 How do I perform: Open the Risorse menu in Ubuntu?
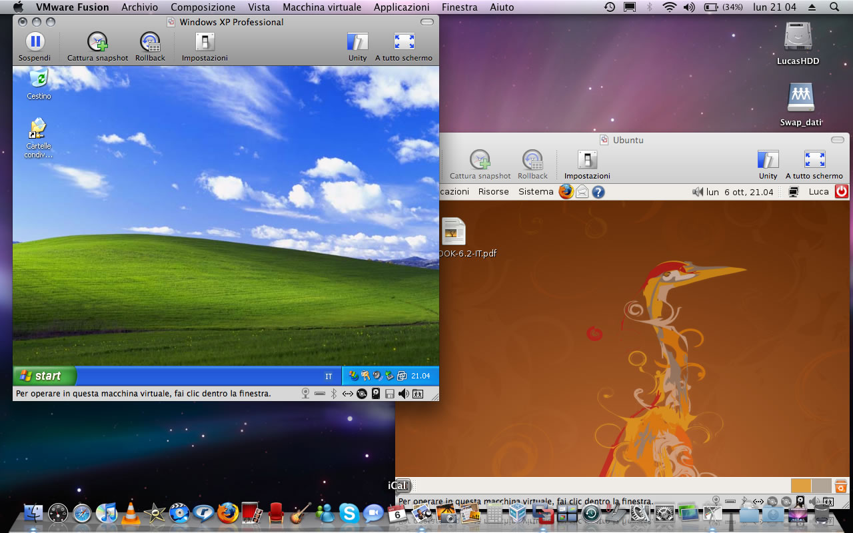[x=494, y=192]
